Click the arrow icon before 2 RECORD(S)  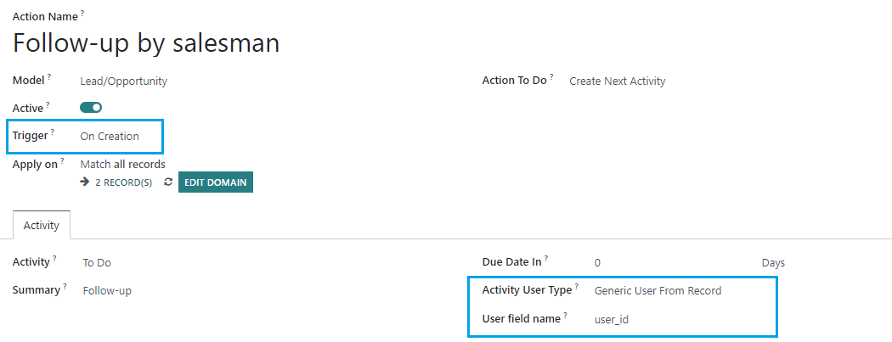pos(85,182)
